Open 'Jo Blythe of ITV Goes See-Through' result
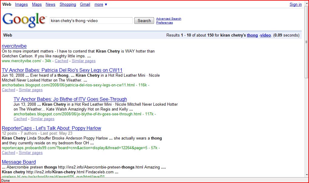 tap(70, 99)
